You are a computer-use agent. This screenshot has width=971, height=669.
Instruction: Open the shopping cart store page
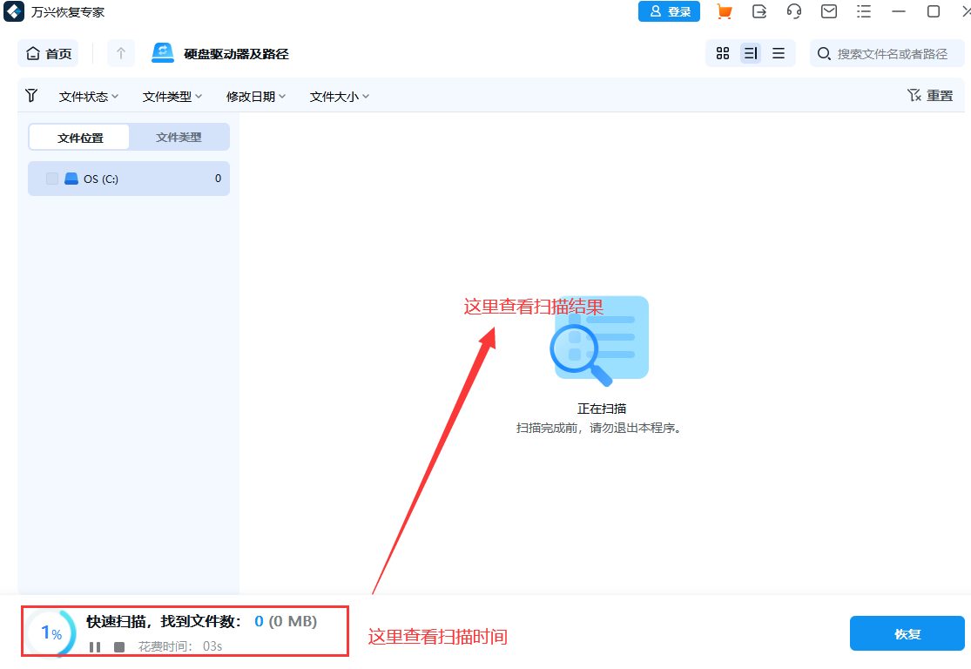point(724,11)
